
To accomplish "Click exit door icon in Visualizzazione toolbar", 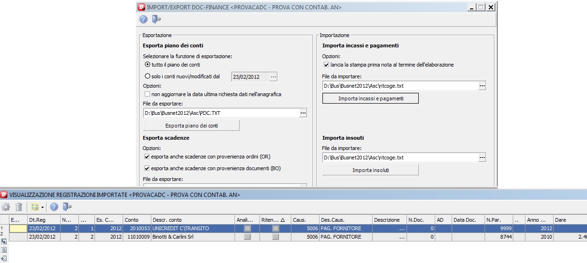I will [67, 207].
